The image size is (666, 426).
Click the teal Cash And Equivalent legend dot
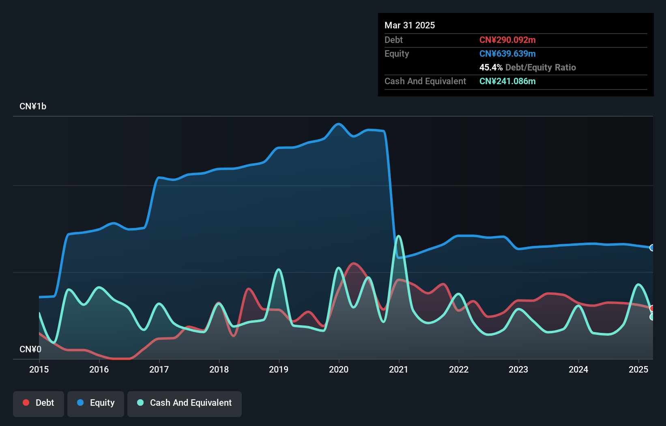click(x=140, y=403)
